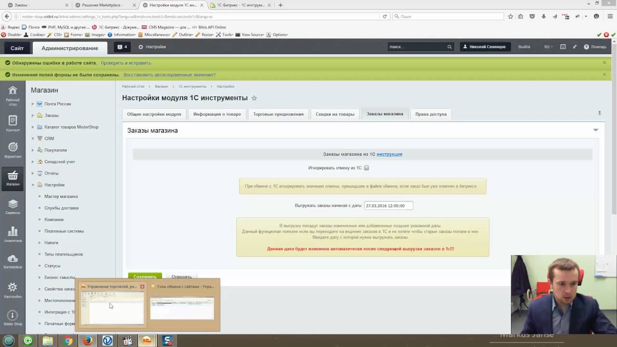The image size is (617, 347).
Task: Switch to Информация о товаре tab
Action: (x=217, y=114)
